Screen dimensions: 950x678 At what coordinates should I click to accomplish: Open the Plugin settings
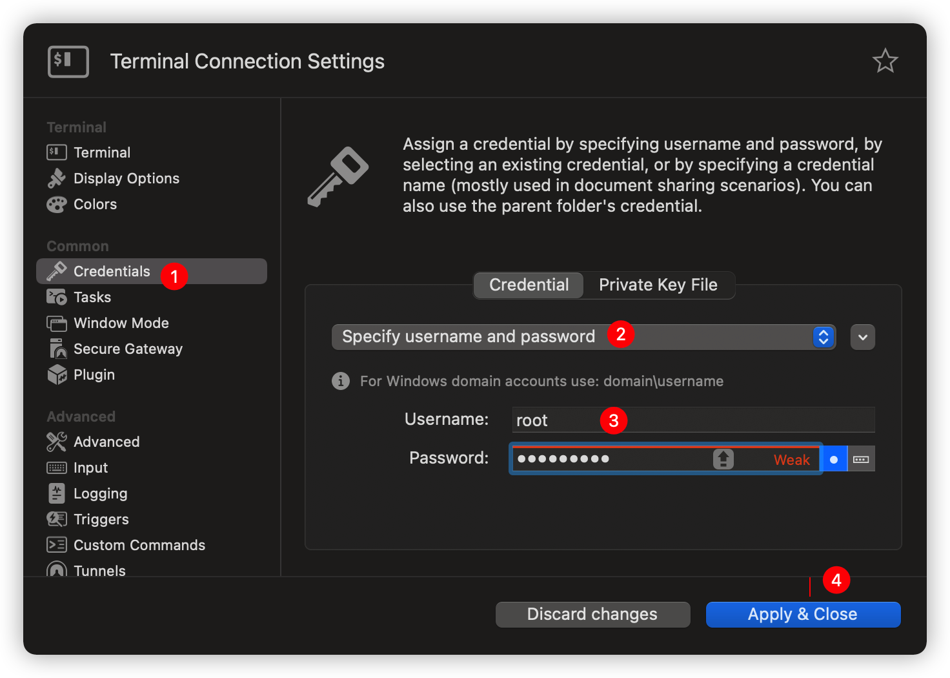(x=94, y=375)
